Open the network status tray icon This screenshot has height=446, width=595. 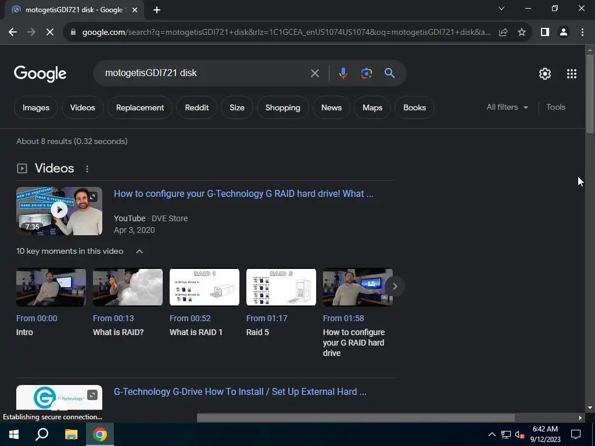(506, 434)
